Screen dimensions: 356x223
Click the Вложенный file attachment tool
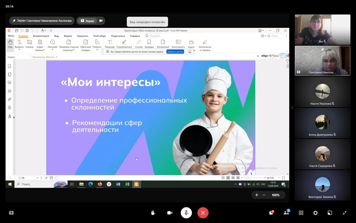(x=163, y=44)
